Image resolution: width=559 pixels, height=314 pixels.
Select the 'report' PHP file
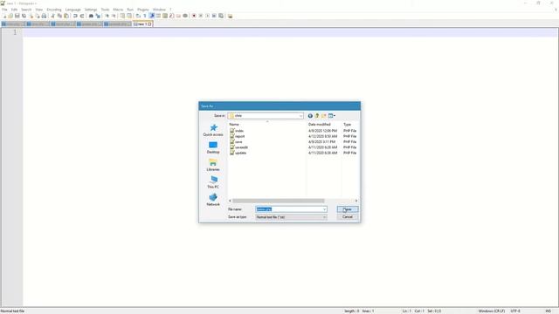[x=238, y=136]
